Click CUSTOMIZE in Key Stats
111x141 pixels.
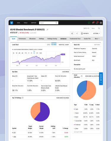(66, 72)
